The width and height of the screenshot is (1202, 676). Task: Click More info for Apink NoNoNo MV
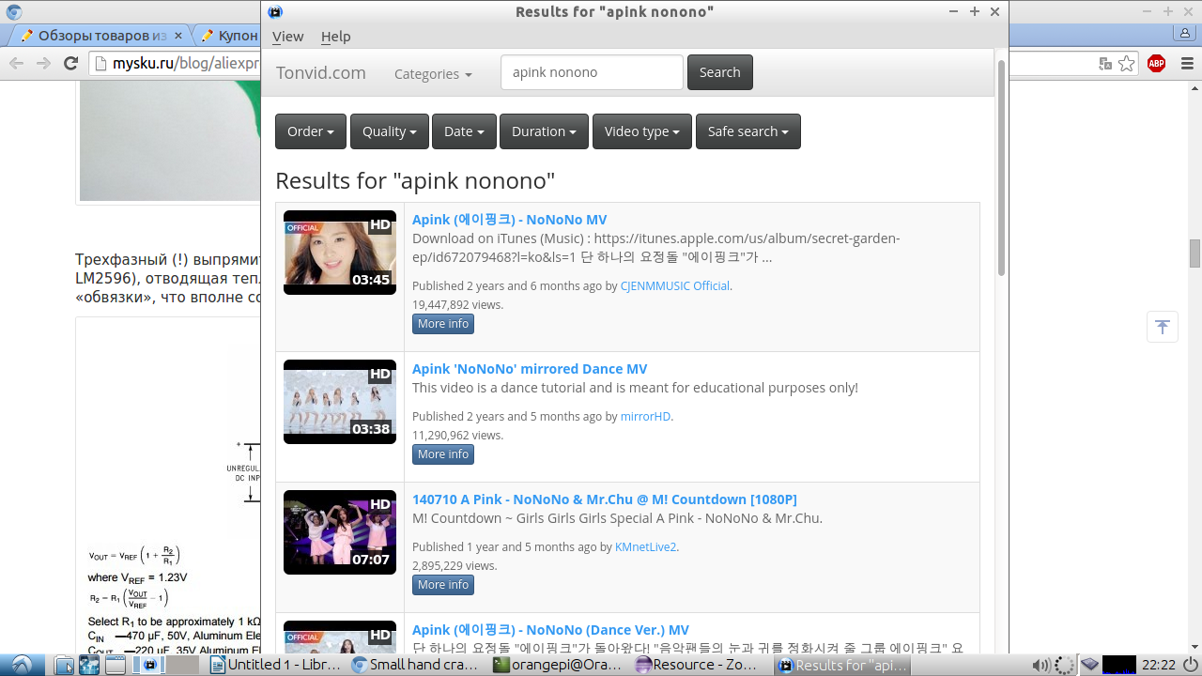click(x=443, y=324)
